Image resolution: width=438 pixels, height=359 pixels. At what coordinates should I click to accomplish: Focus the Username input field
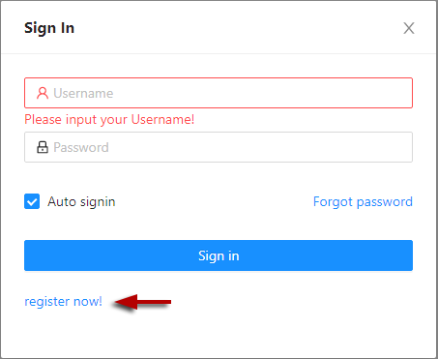coord(219,93)
